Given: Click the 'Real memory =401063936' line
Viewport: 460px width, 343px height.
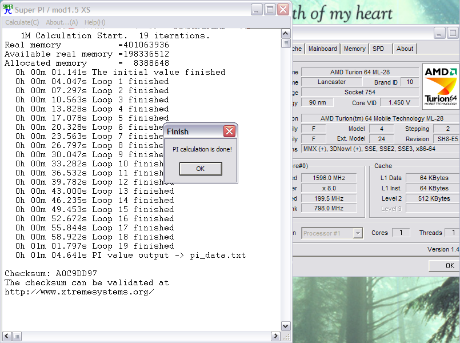Looking at the screenshot, I should pos(87,45).
